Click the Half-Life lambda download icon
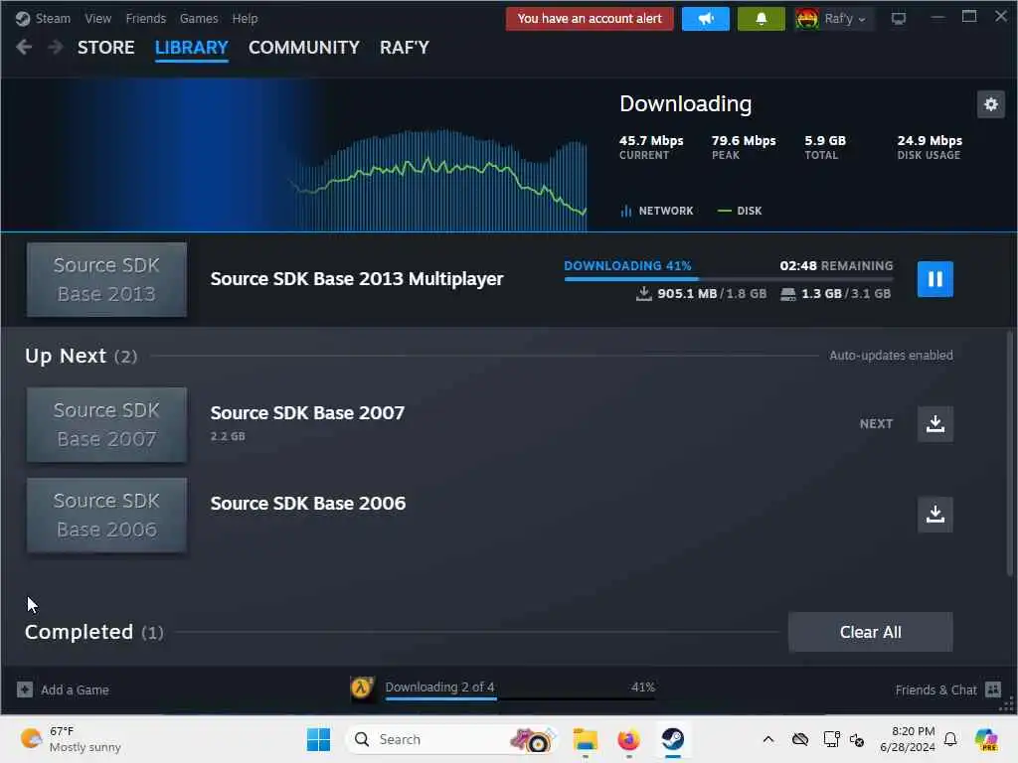Screen dimensions: 1018x763 pyautogui.click(x=362, y=689)
